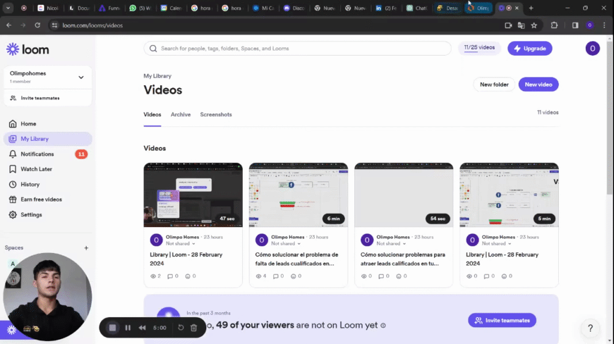
Task: Click the 11/25 videos counter
Action: coord(479,48)
